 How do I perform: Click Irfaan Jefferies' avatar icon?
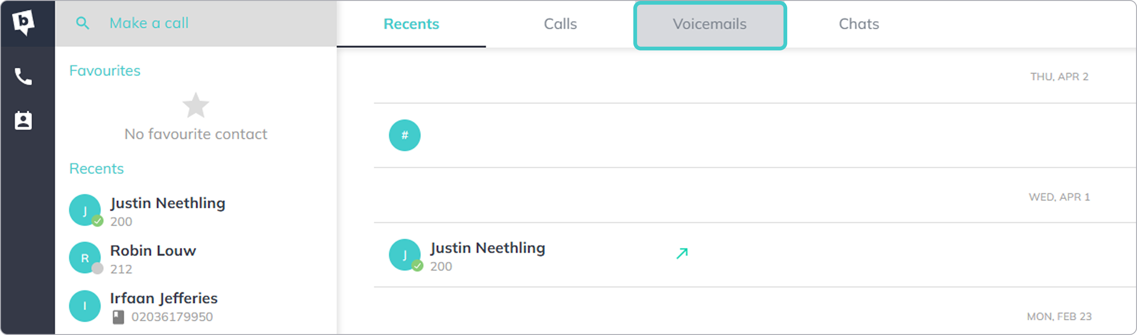coord(85,306)
